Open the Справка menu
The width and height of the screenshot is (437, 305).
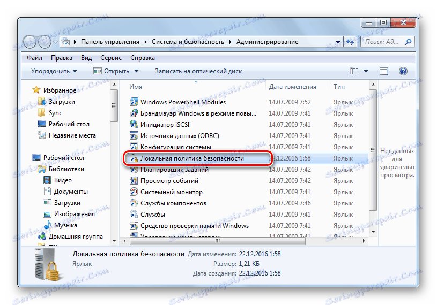(143, 58)
